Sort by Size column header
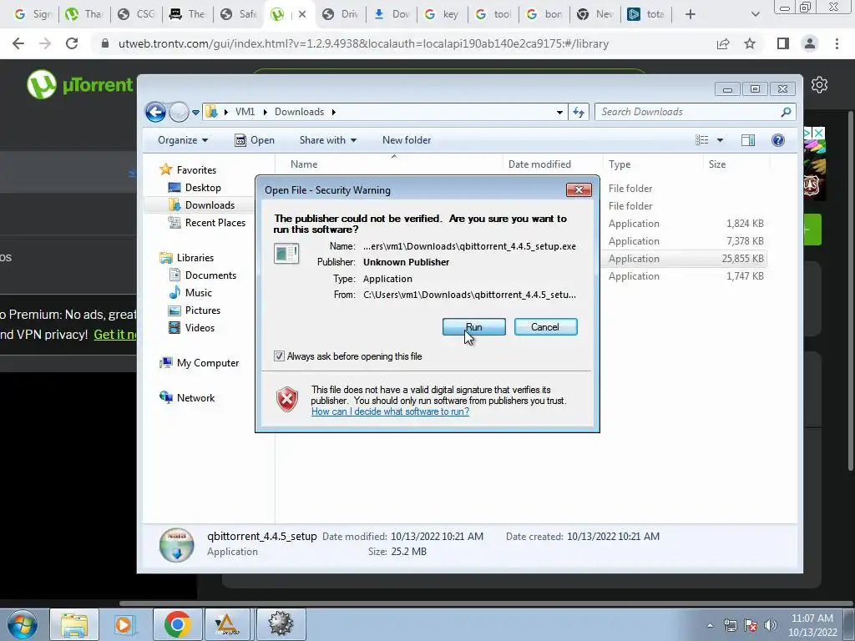855x641 pixels. (736, 164)
